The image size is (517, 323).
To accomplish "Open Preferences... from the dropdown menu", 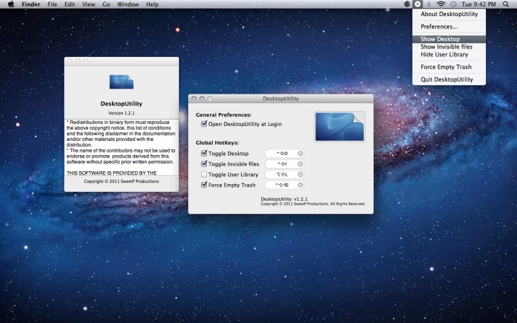I will [448, 26].
